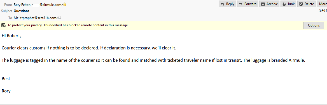Viewport: 327px width, 105px height.
Task: Toggle yellow star beside Rory Felton's address
Action: pyautogui.click(x=65, y=4)
